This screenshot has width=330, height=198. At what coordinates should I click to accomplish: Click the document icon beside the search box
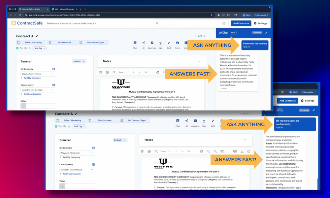[224, 23]
